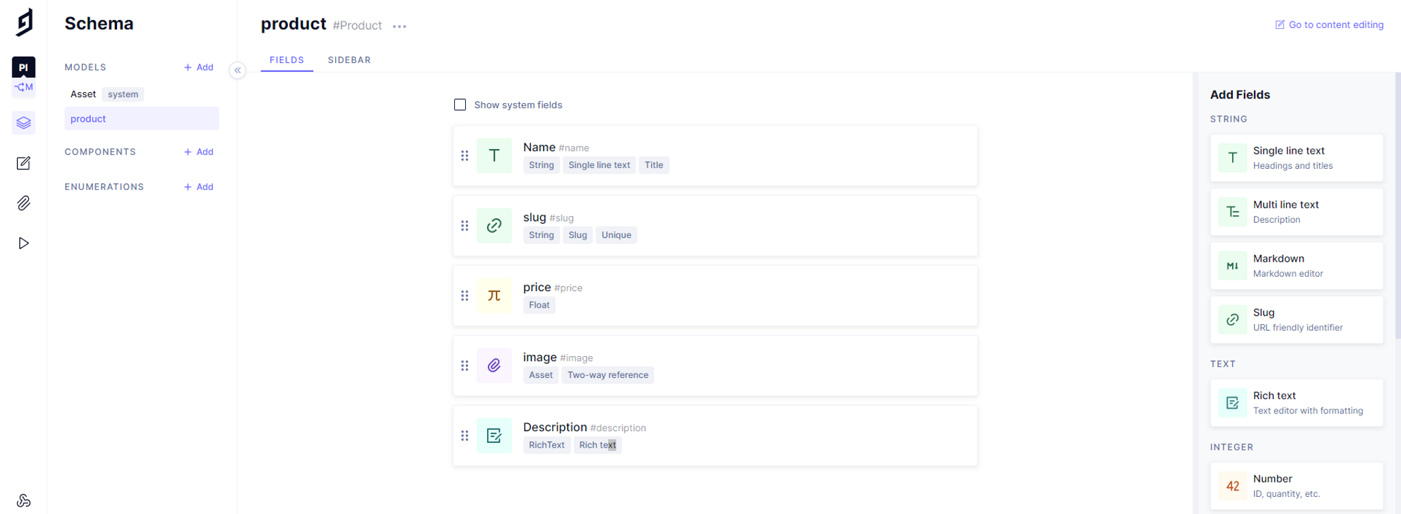
Task: Click the Slug link icon in Add Fields
Action: tap(1233, 320)
